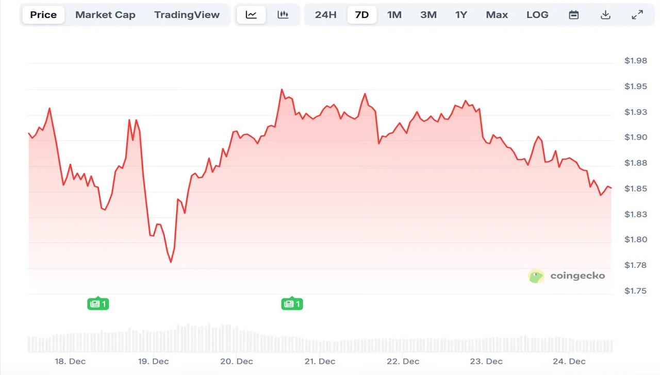660x375 pixels.
Task: Enable the 24H time range
Action: coord(325,14)
